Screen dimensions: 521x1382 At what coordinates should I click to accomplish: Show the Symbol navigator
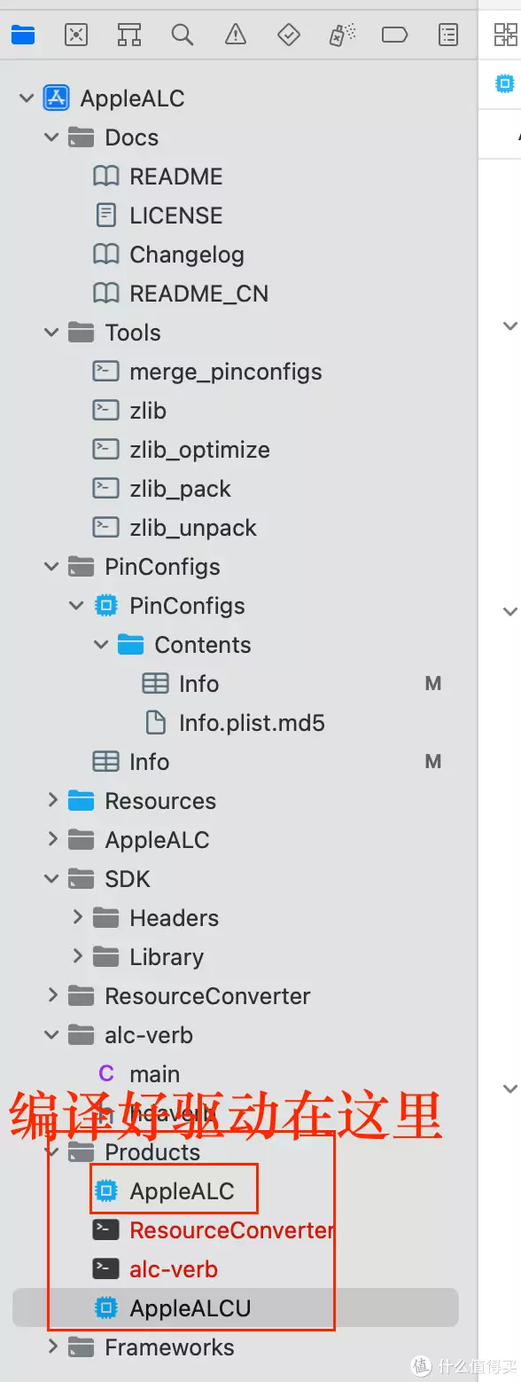tap(129, 35)
